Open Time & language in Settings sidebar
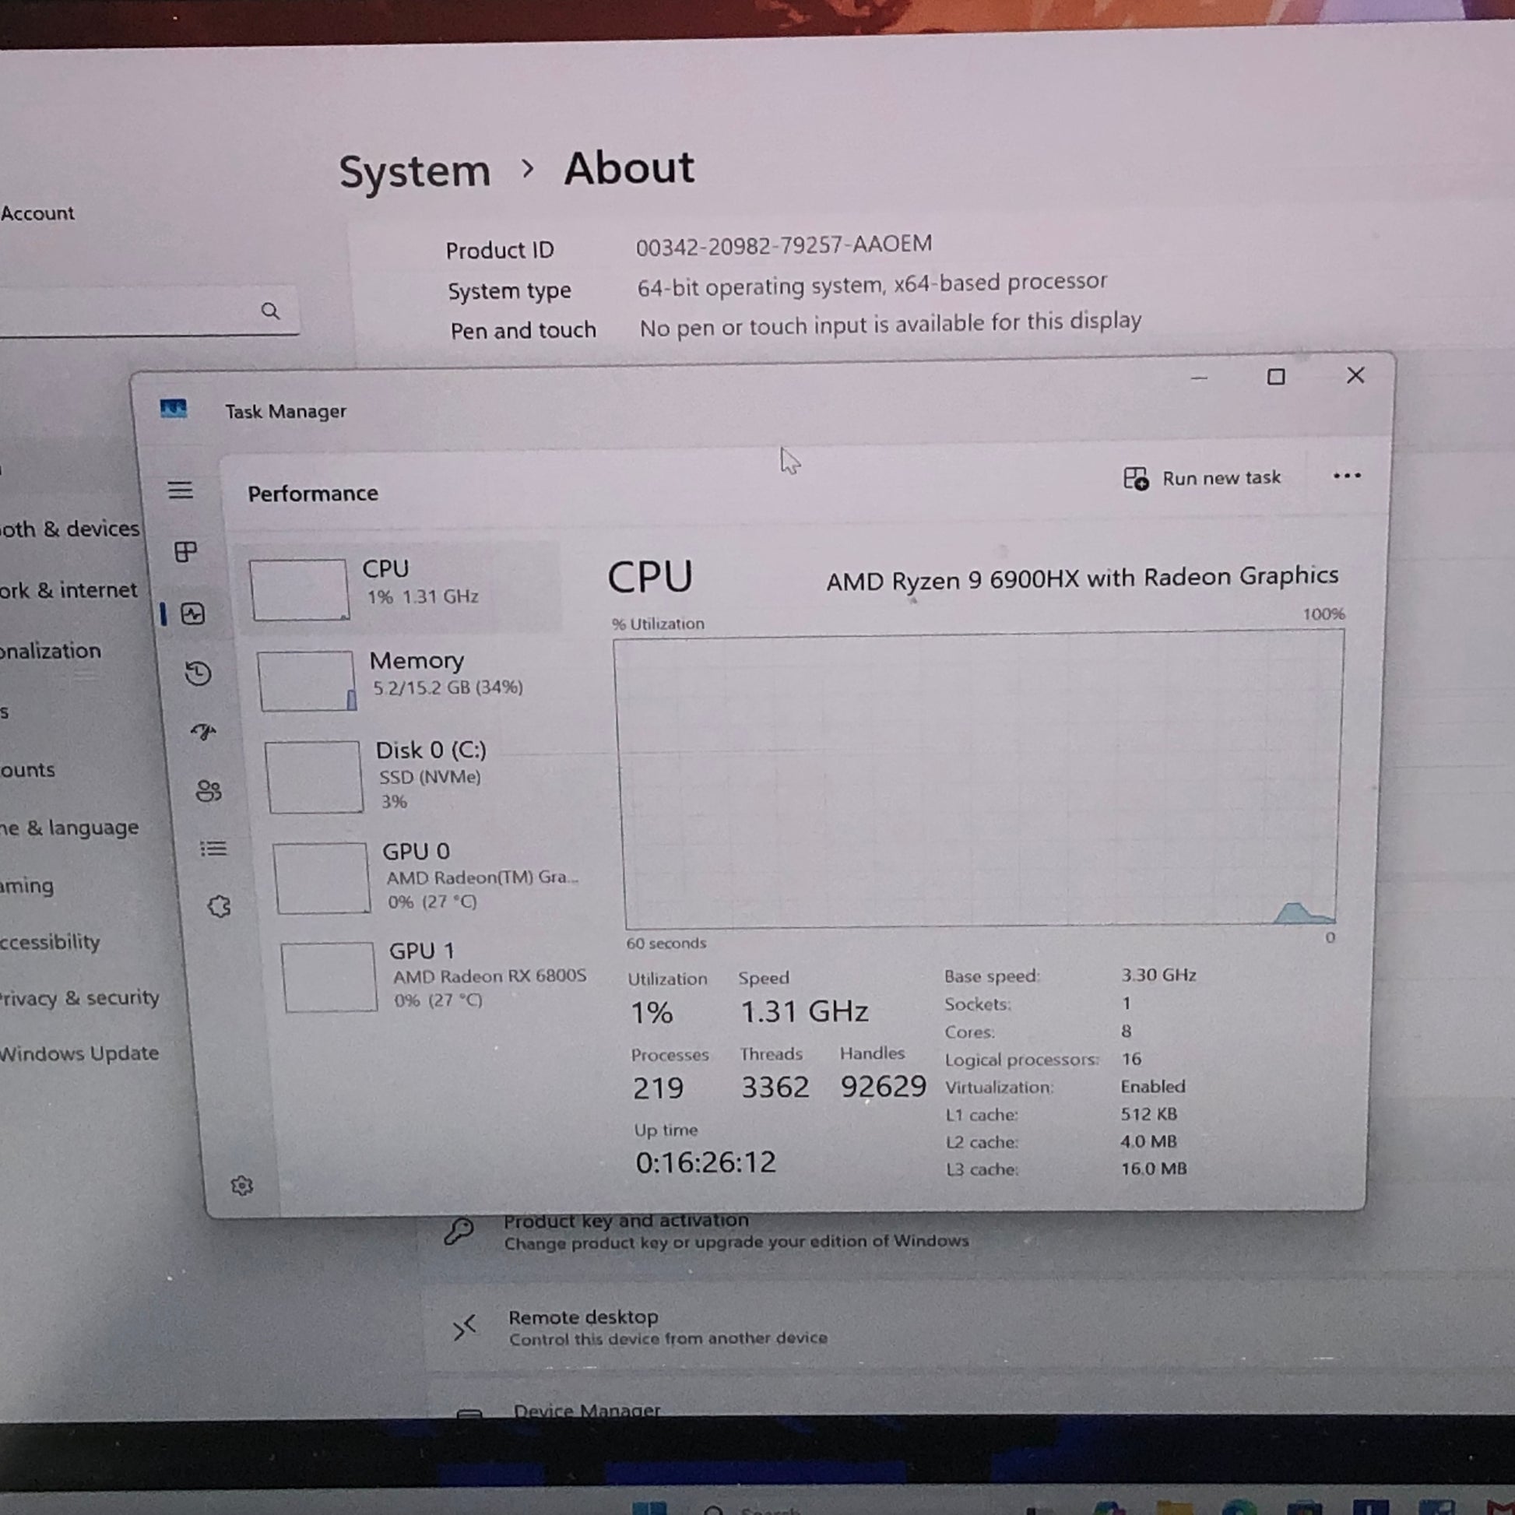The height and width of the screenshot is (1515, 1515). [x=69, y=828]
